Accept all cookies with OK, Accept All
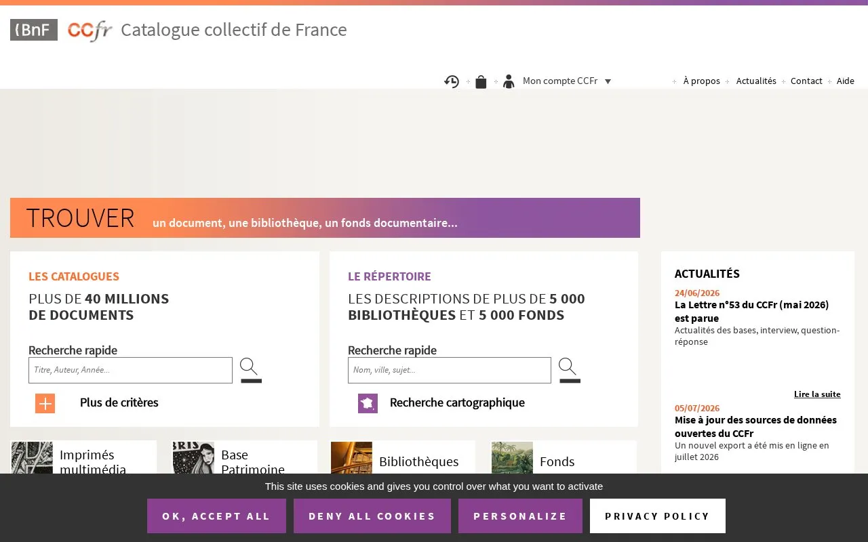 (216, 516)
